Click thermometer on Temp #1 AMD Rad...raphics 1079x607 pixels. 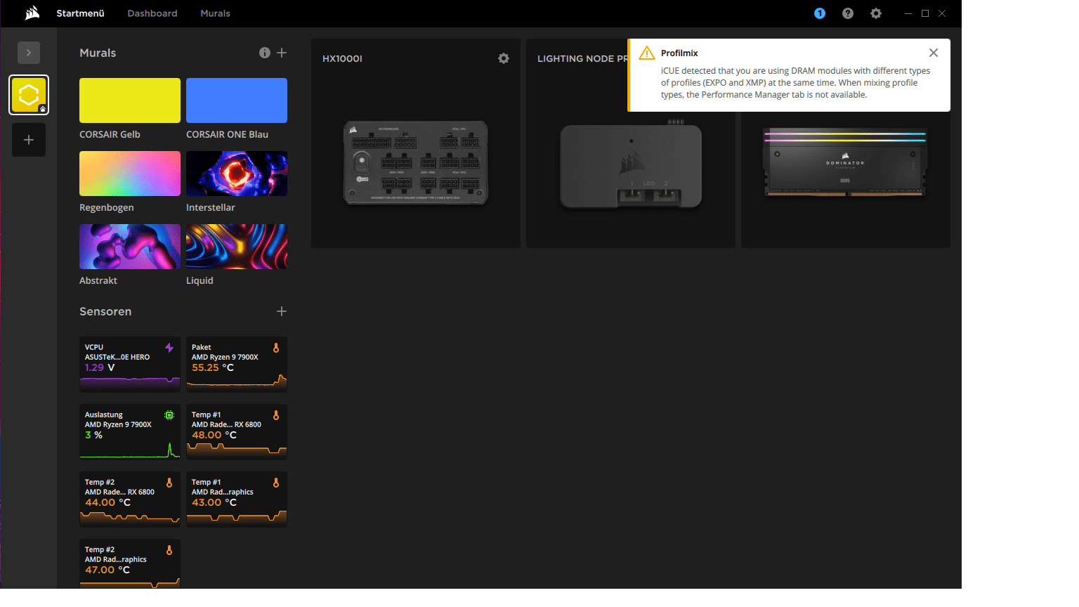[x=276, y=483]
